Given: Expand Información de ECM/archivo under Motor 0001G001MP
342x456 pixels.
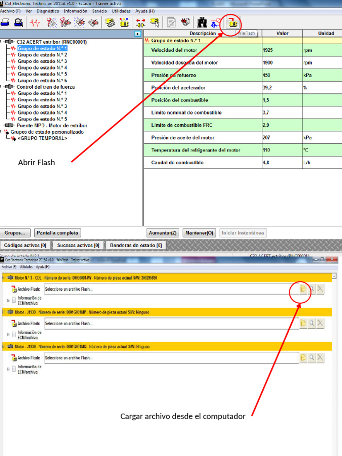Looking at the screenshot, I should point(8,335).
